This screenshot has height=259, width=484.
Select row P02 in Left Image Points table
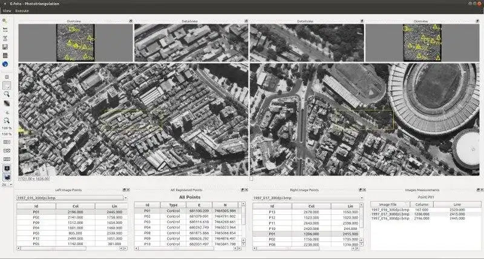(x=72, y=217)
